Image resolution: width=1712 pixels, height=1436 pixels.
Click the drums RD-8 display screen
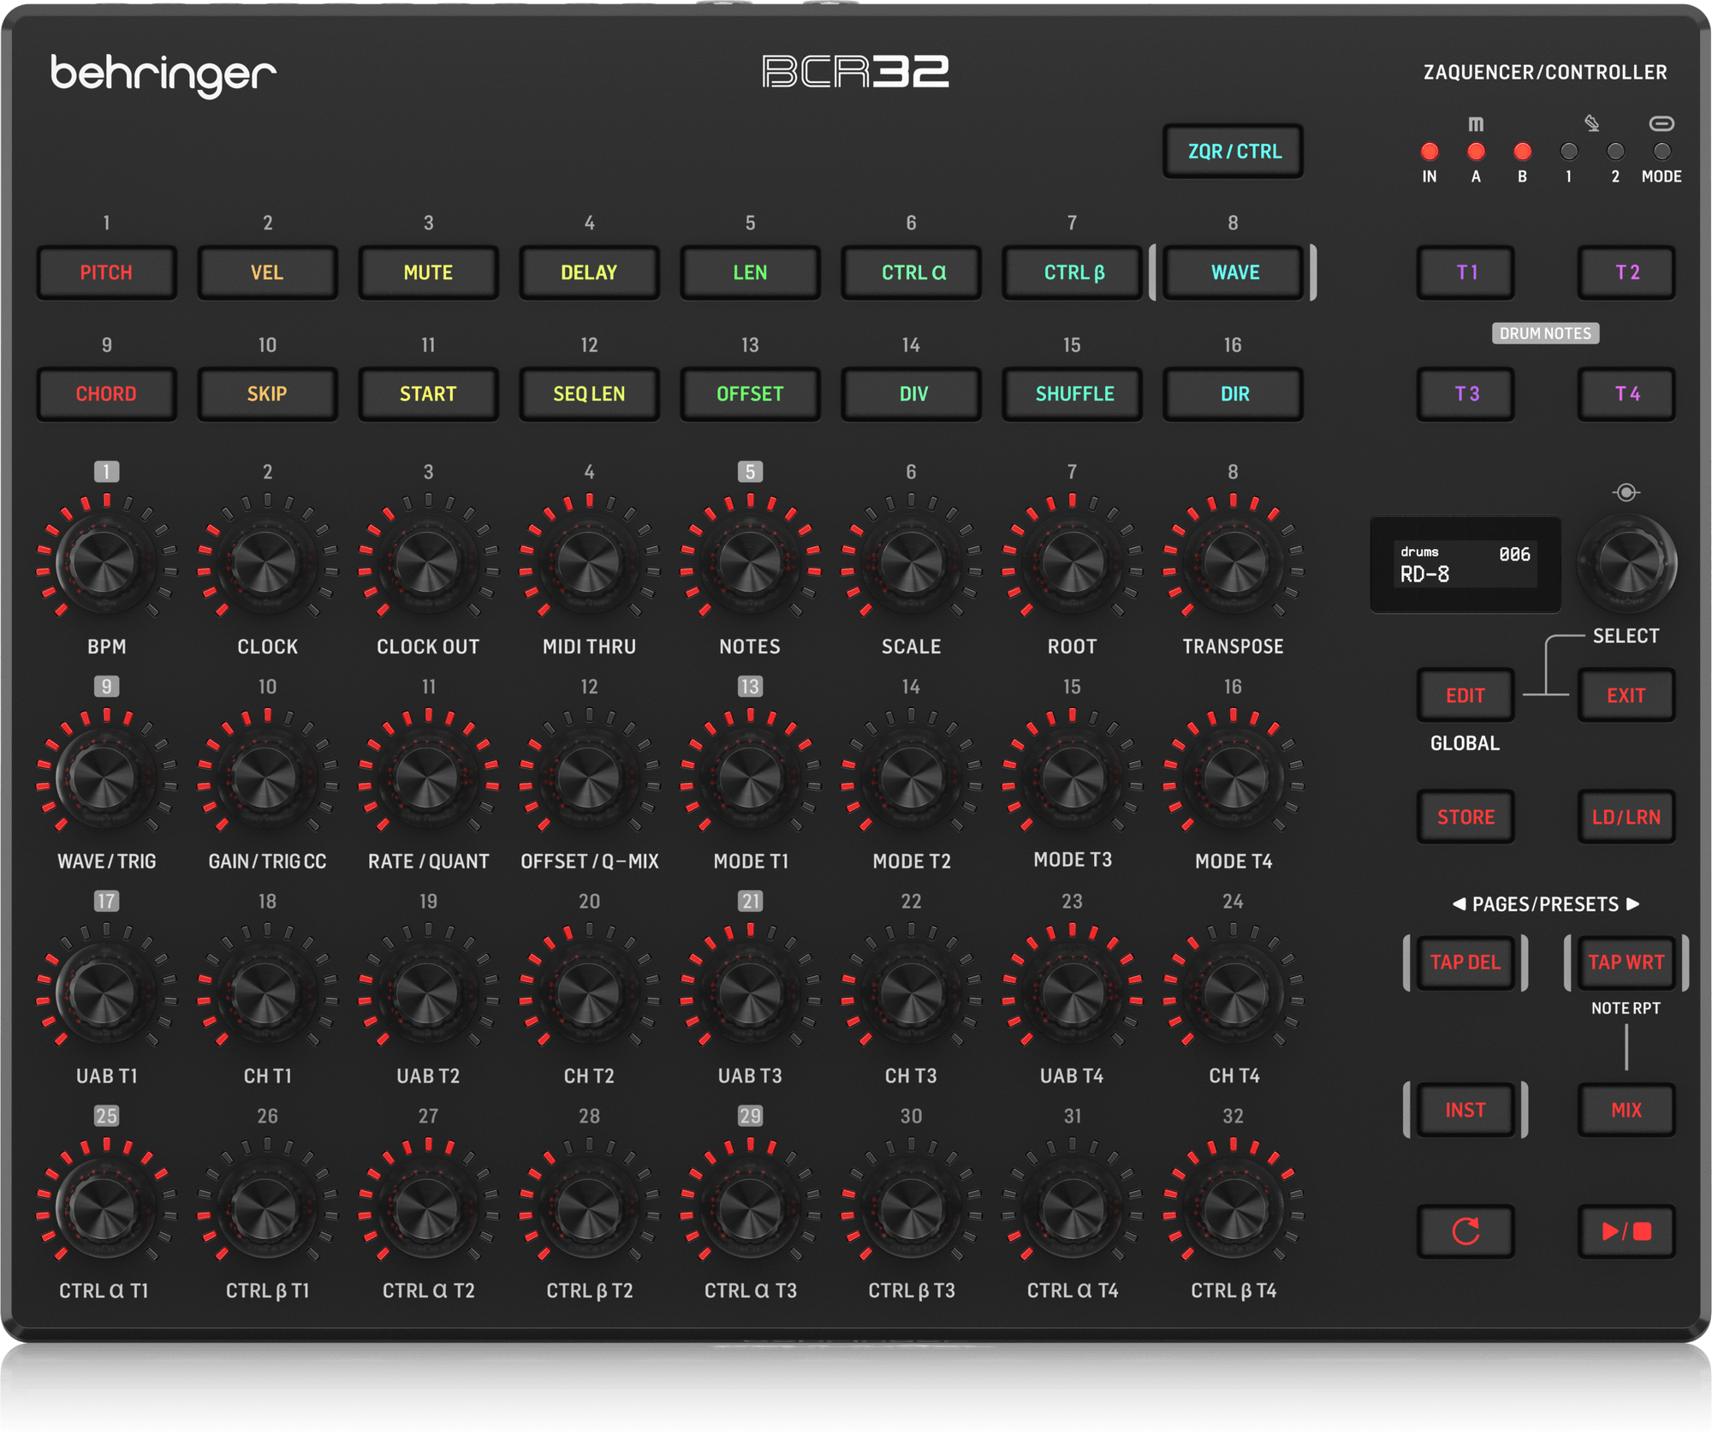point(1465,563)
